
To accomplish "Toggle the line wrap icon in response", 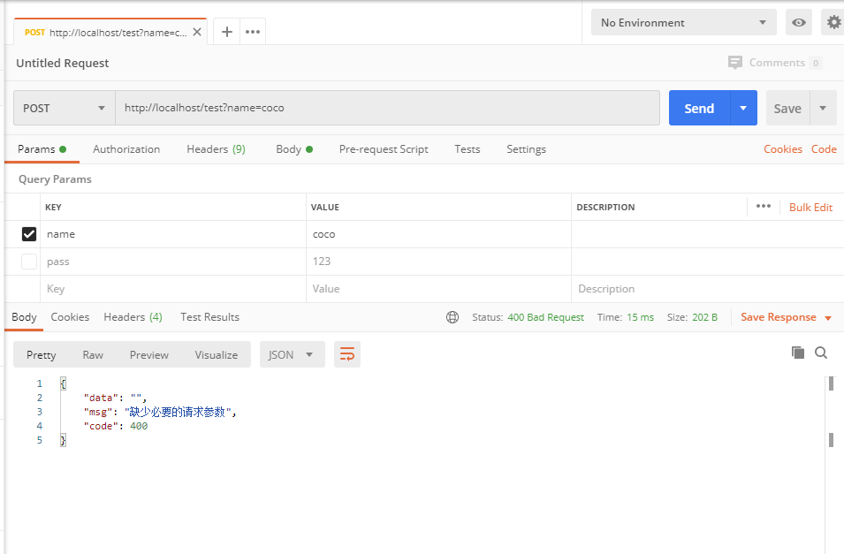I will (x=347, y=354).
